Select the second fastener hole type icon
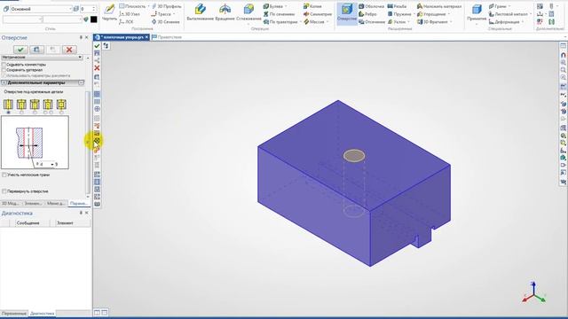Viewport: 568px width, 319px height. [21, 105]
